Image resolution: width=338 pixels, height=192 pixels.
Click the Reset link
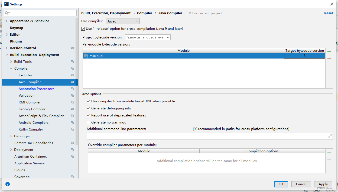pos(329,13)
